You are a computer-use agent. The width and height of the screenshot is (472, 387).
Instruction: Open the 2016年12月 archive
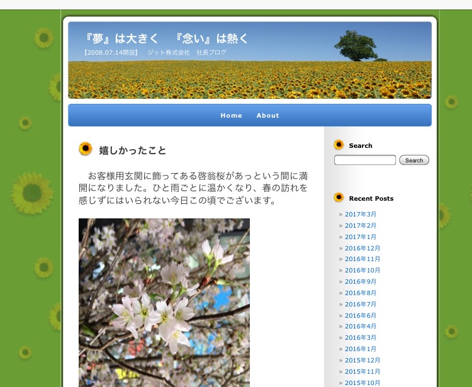pos(362,249)
